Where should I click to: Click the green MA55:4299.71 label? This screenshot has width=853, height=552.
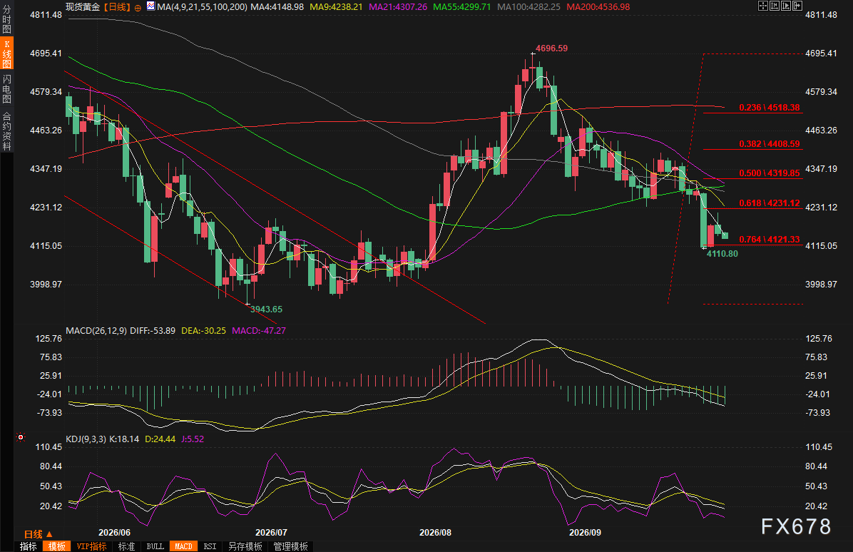click(461, 7)
